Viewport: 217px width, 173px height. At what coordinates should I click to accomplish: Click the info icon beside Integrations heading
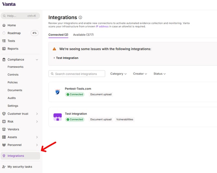80,17
